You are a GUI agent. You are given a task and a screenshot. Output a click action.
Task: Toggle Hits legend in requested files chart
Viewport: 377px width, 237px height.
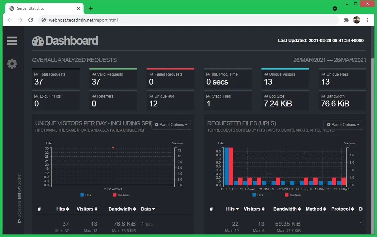(x=258, y=195)
